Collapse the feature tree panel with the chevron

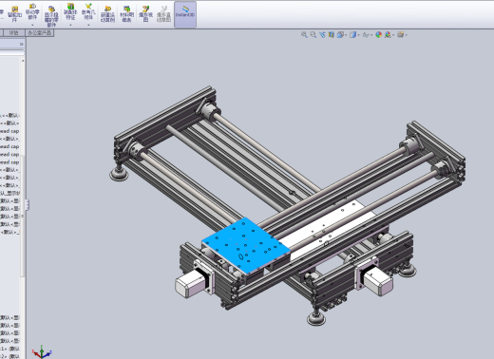[x=21, y=44]
